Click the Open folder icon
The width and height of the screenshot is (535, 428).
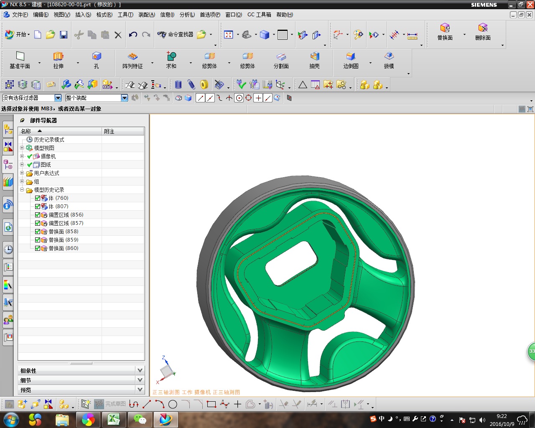(x=51, y=35)
